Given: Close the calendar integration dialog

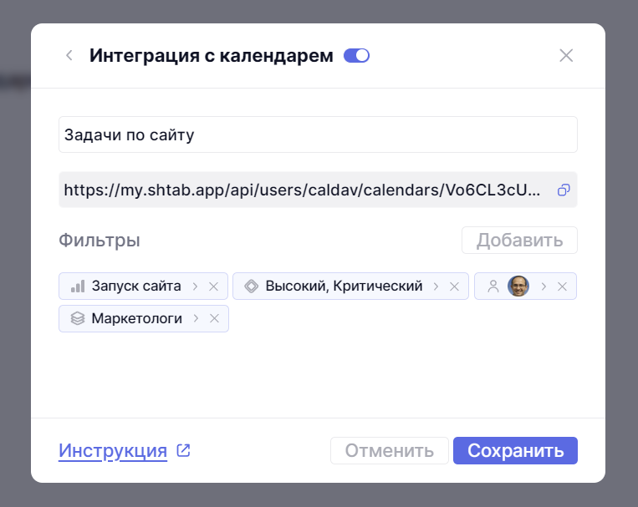Looking at the screenshot, I should pyautogui.click(x=566, y=56).
